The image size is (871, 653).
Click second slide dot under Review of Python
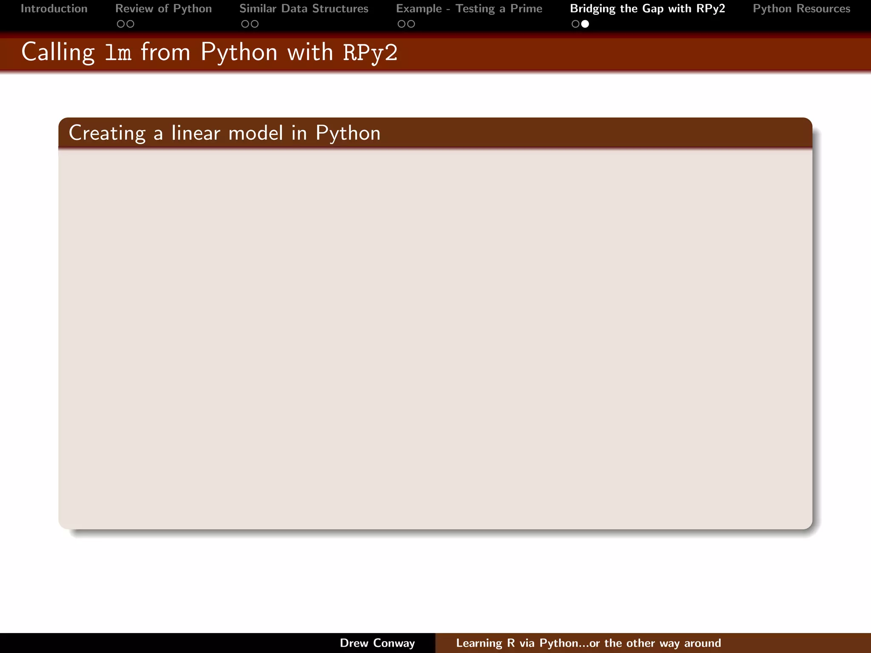[131, 24]
